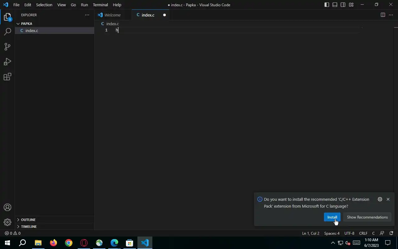Open Windows taskbar search
Viewport: 398px width, 249px height.
click(x=22, y=243)
